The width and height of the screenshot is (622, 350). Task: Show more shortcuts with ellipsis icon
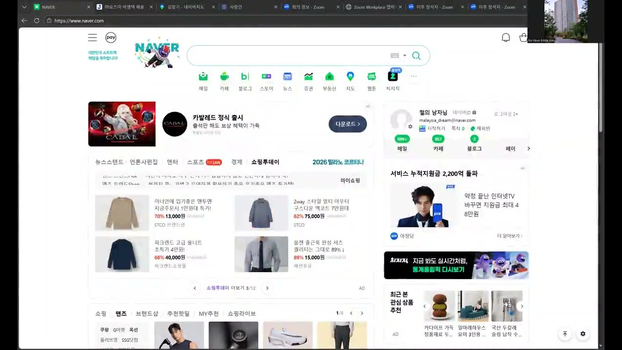click(414, 76)
